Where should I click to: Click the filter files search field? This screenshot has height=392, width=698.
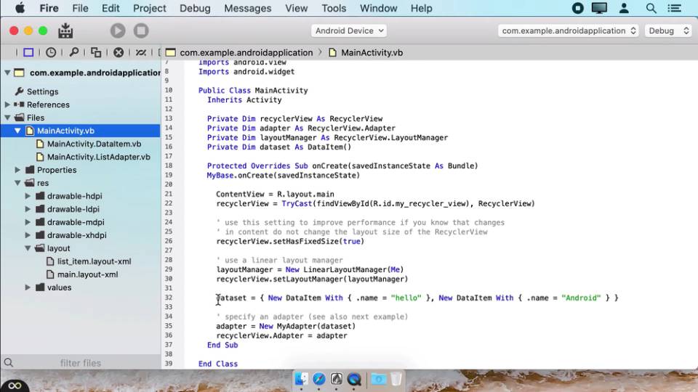tap(80, 363)
